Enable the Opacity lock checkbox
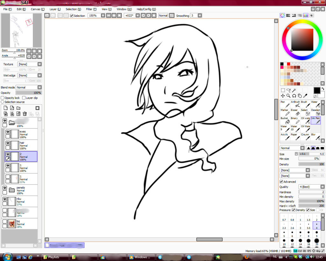Screen dimensions: 326x261 [3, 98]
